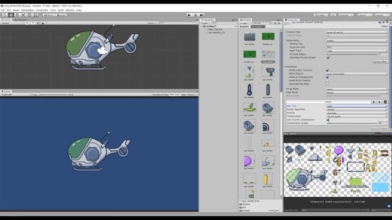Select the Hand tool in Unity toolbar

[x=5, y=15]
